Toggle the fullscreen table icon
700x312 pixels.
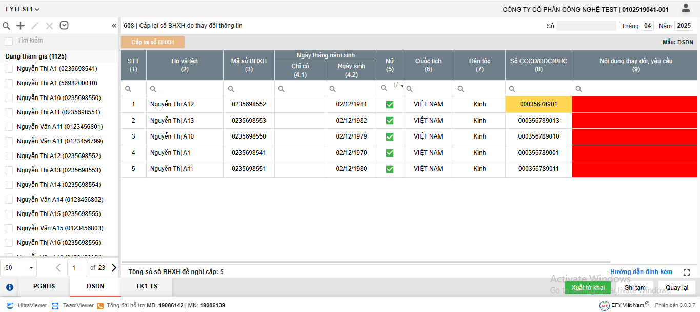click(x=687, y=272)
